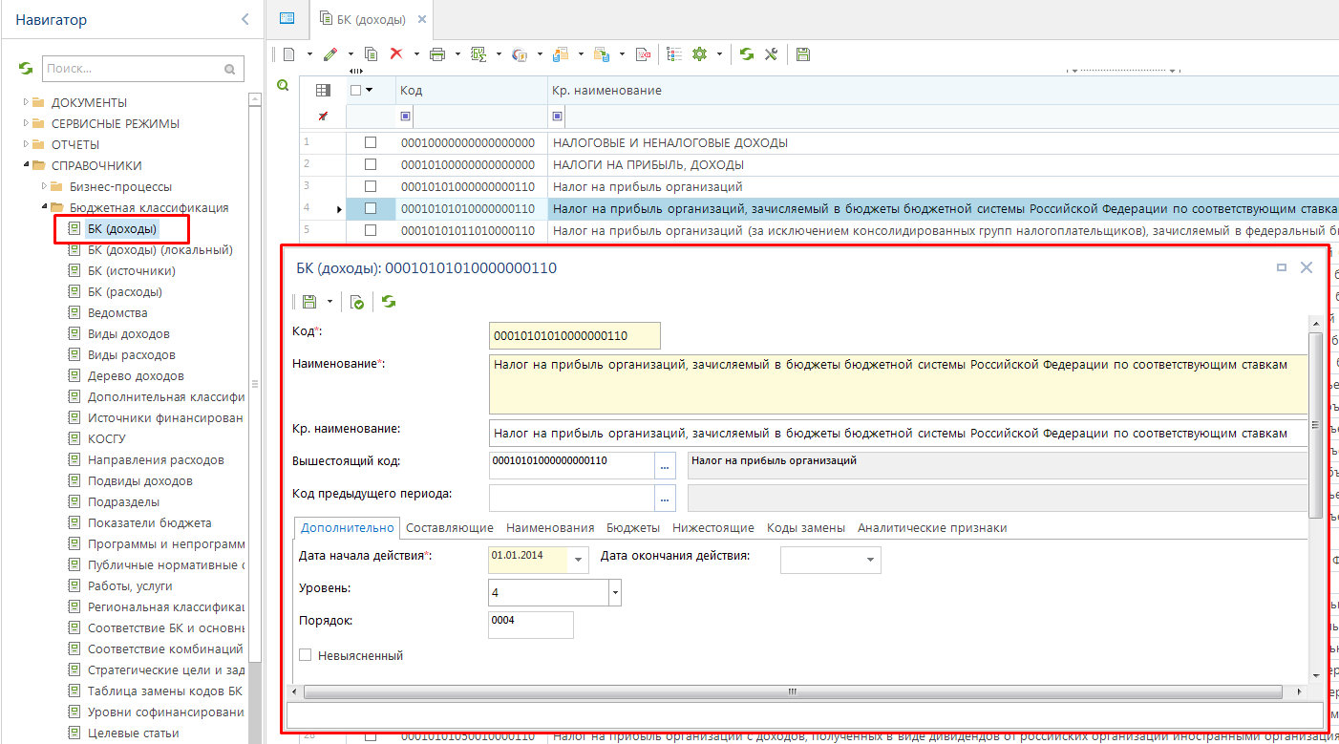
Task: Click the green magnifier search icon beside the grid
Action: (283, 86)
